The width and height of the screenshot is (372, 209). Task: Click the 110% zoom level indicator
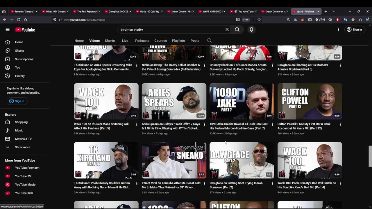point(246,19)
